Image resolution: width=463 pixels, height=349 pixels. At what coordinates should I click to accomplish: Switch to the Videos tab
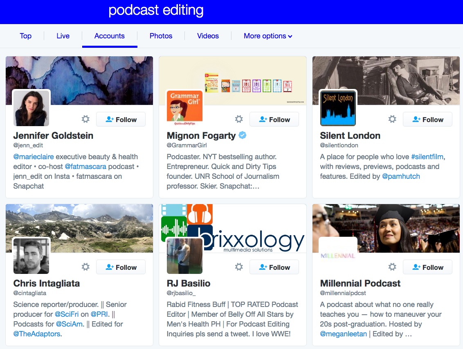(208, 36)
